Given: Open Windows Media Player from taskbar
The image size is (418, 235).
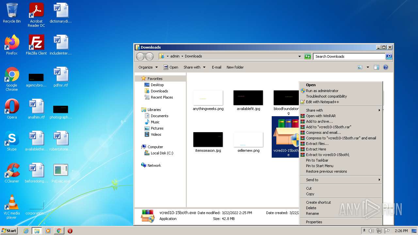Looking at the screenshot, I should [x=48, y=231].
